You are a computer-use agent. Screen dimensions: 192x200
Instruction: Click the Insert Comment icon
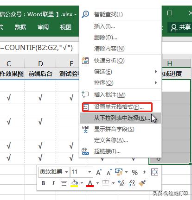(85, 94)
